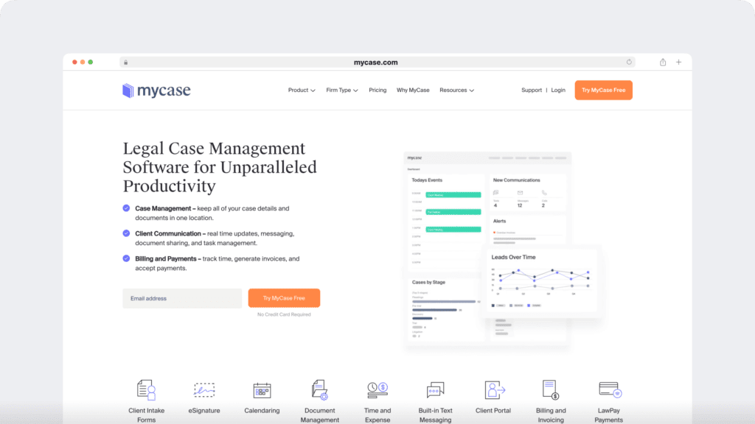Click the checkmark beside Billing and Payments

(125, 258)
